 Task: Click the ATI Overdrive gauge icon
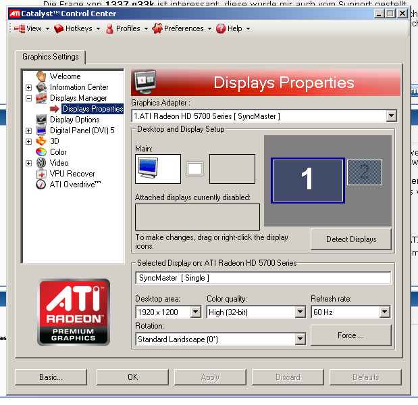pyautogui.click(x=41, y=185)
